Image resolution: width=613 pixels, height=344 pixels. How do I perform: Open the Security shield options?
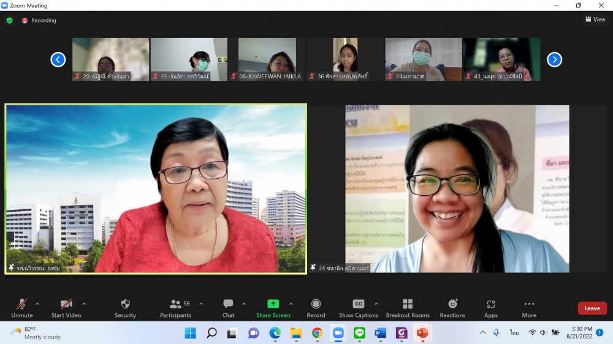(x=125, y=308)
